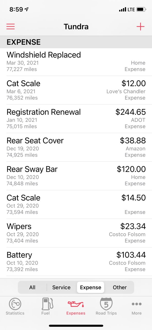Open the Windshield Replaced entry
The image size is (152, 330).
coord(76,62)
